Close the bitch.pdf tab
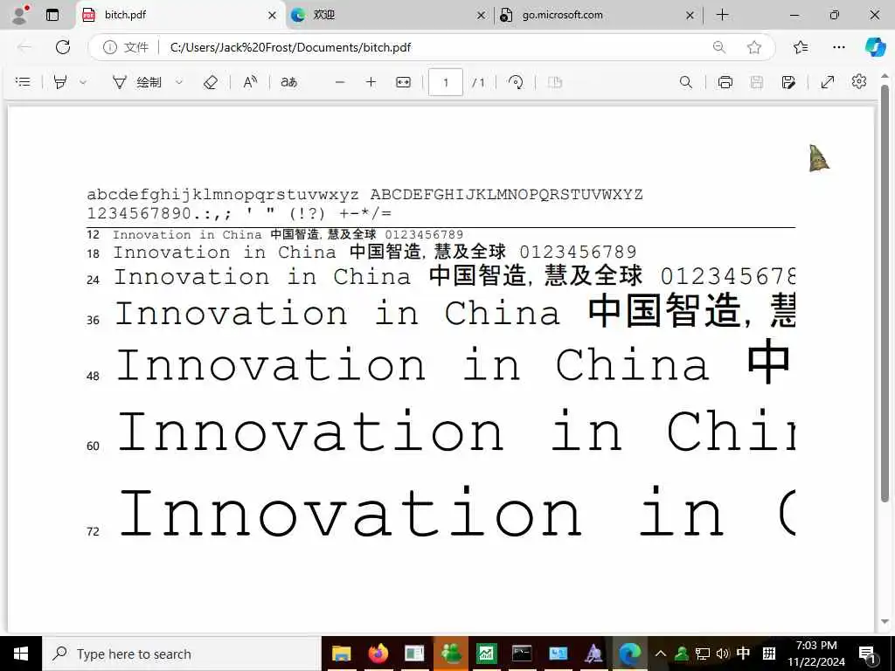This screenshot has height=671, width=895. 273,16
